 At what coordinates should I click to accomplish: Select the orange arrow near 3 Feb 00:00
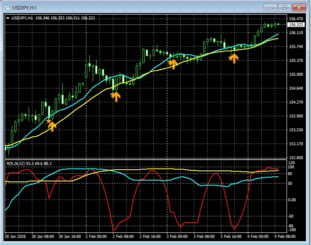coord(173,64)
